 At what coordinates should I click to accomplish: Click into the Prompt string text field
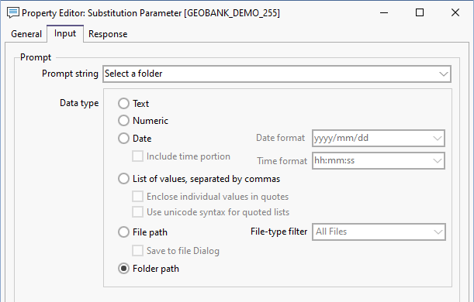pyautogui.click(x=270, y=74)
